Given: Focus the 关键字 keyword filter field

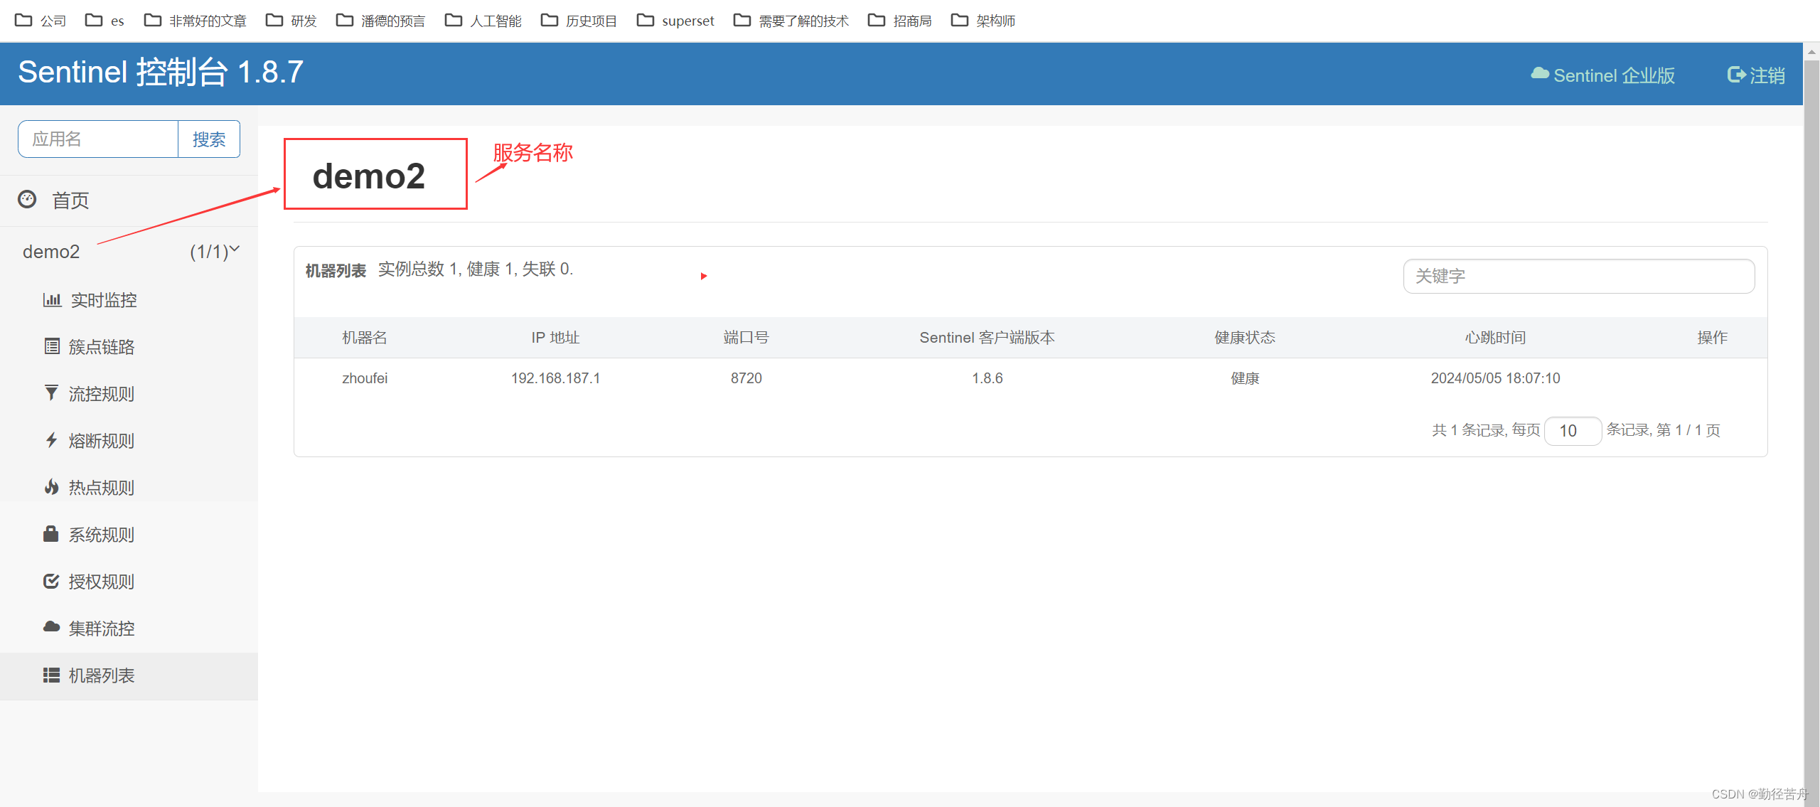Looking at the screenshot, I should click(1578, 277).
